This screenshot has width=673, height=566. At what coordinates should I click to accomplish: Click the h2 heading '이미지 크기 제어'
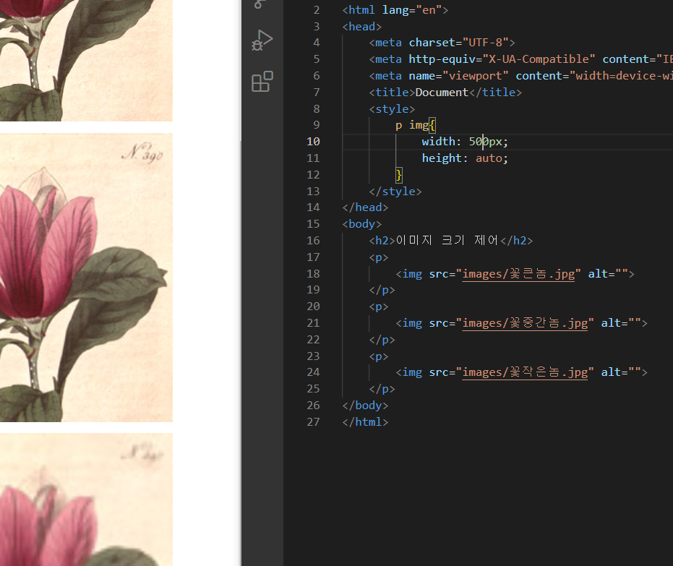(x=447, y=240)
